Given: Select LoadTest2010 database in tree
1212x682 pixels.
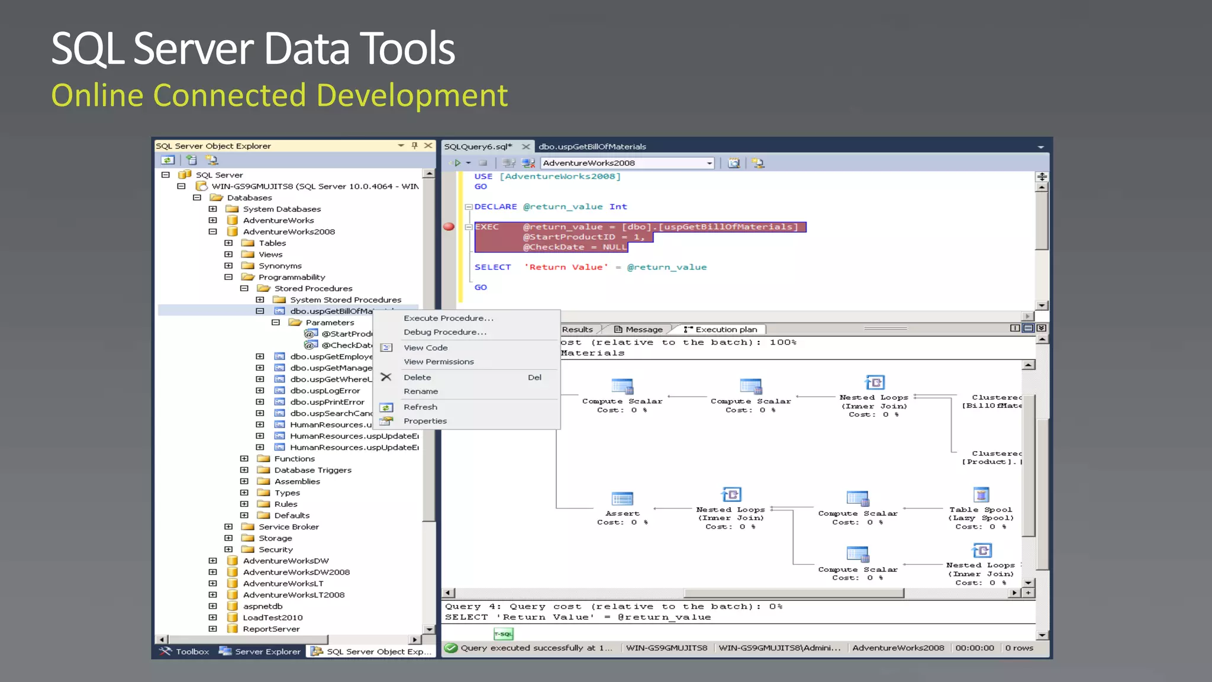Looking at the screenshot, I should 273,617.
